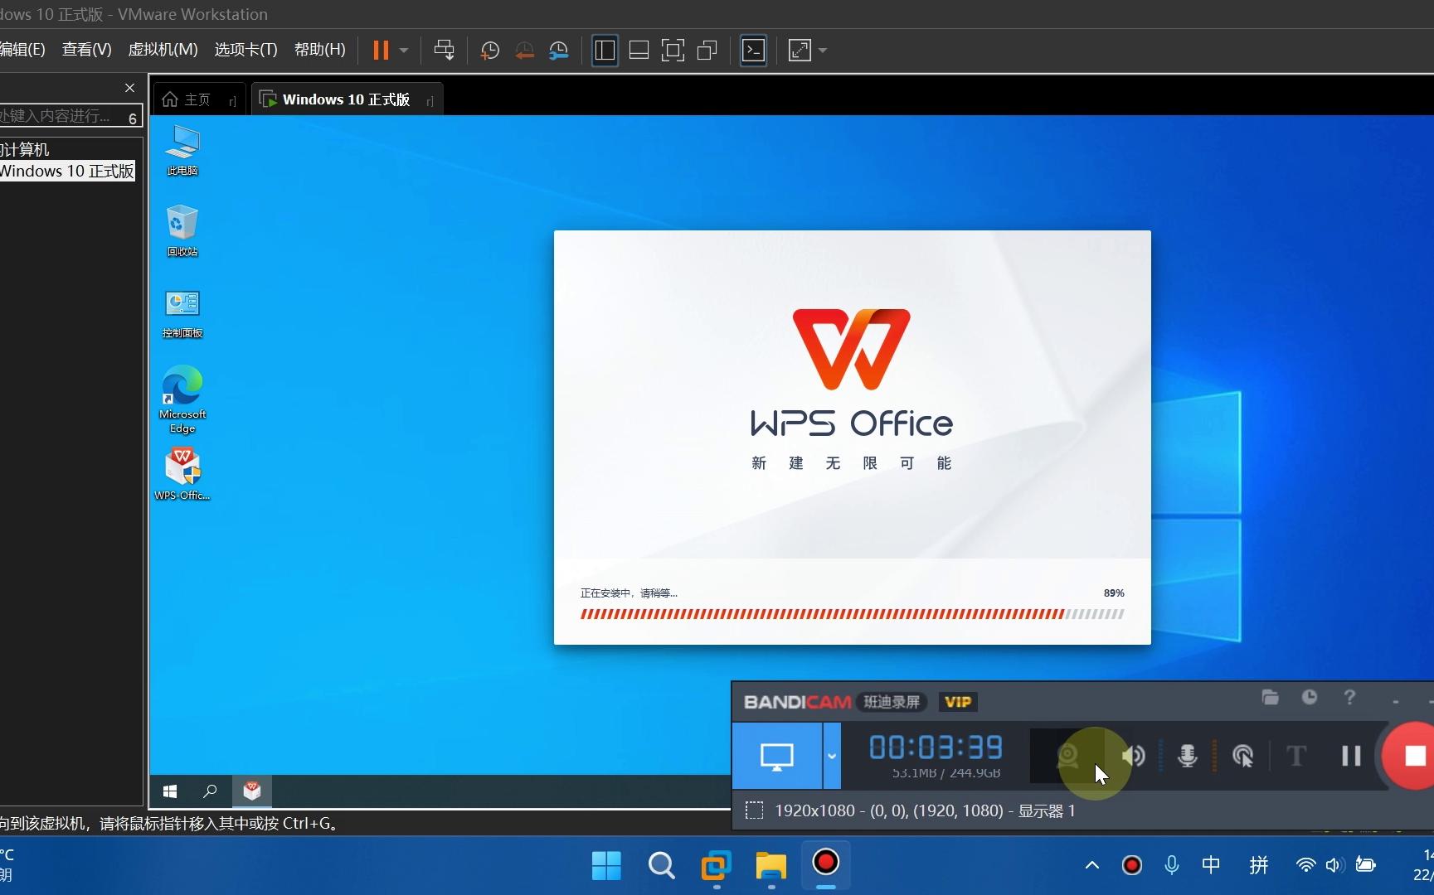Select the 控制面板 desktop icon
Image resolution: width=1434 pixels, height=895 pixels.
click(182, 313)
